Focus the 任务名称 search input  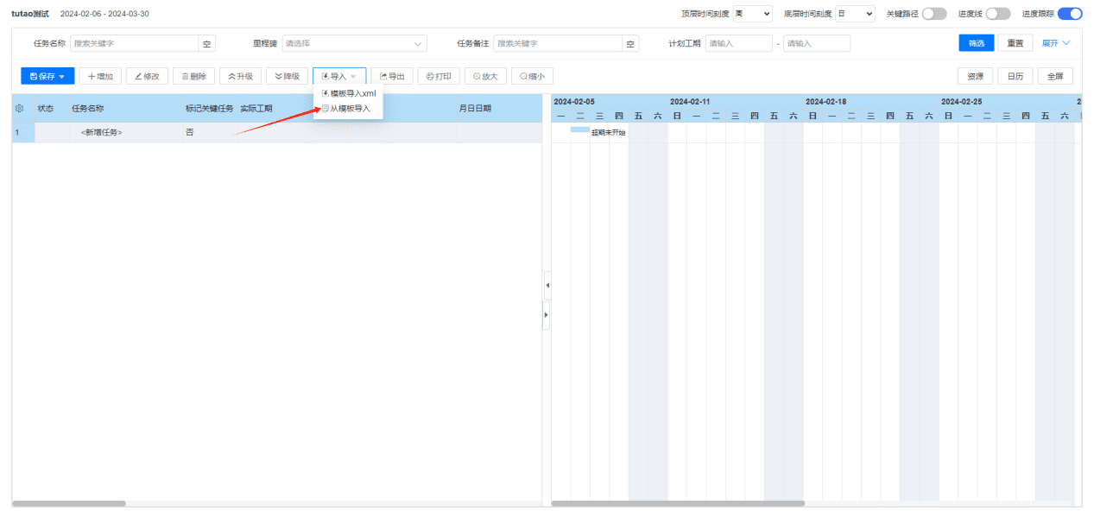134,43
